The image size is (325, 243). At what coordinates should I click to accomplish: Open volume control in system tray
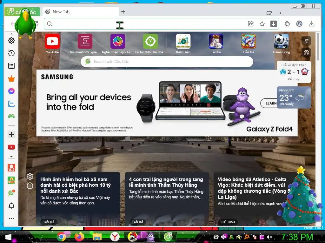269,237
